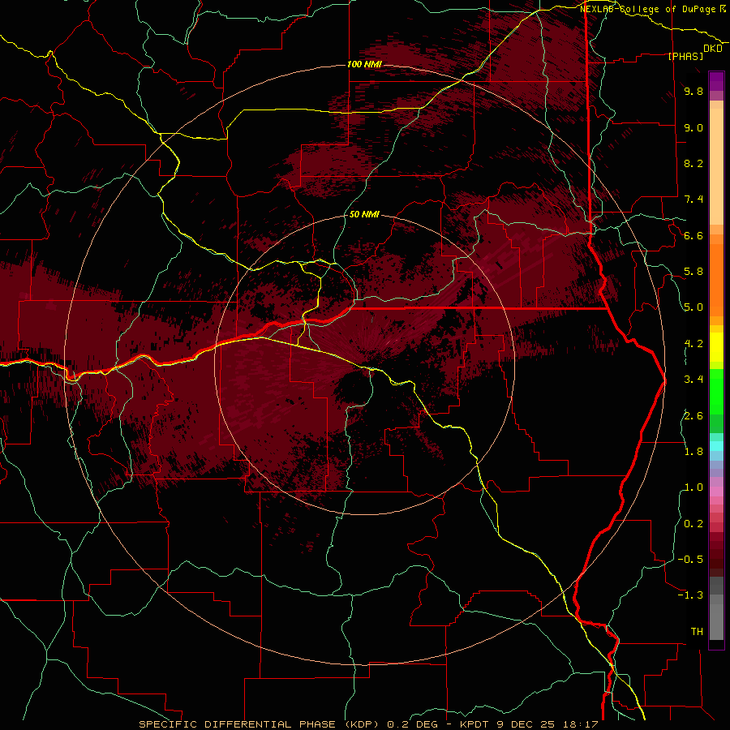
Task: Click the 6.6 value on the color scale
Action: tap(693, 235)
